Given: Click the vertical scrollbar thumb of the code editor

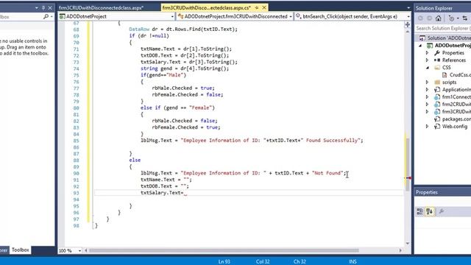Looking at the screenshot, I should click(407, 164).
